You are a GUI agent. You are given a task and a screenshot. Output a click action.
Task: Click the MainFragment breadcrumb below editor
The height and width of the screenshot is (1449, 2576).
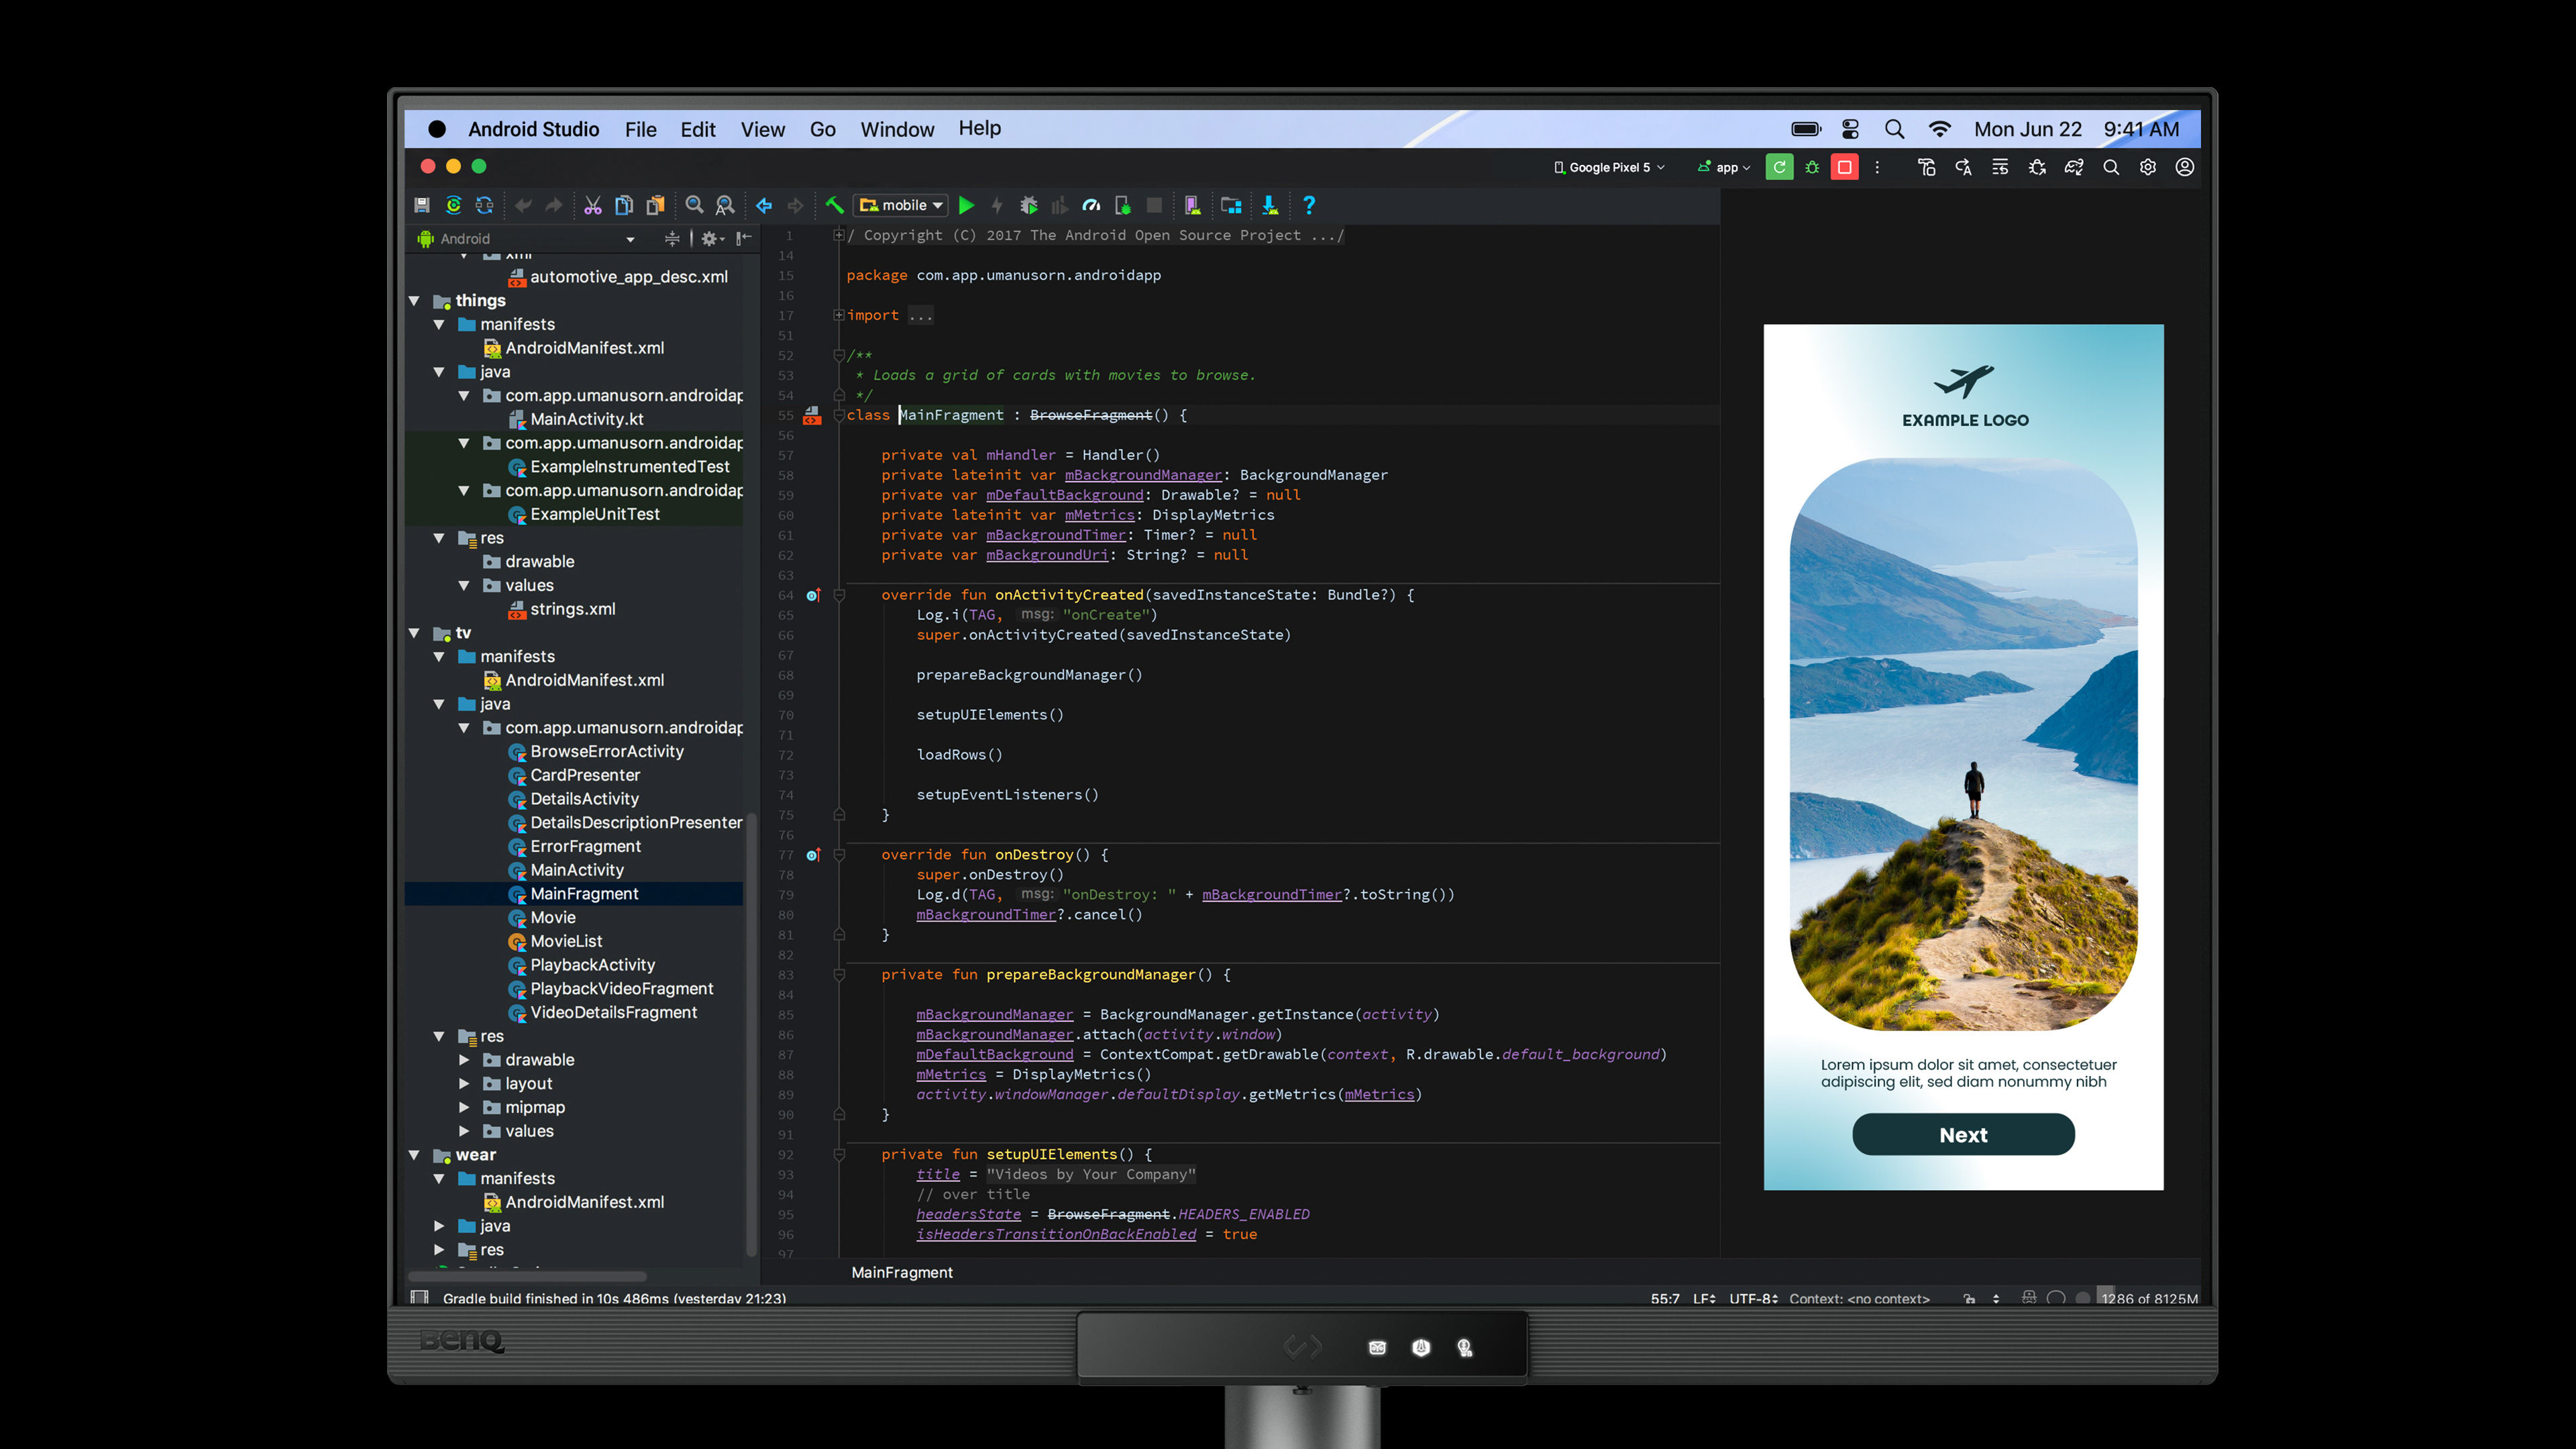point(902,1272)
